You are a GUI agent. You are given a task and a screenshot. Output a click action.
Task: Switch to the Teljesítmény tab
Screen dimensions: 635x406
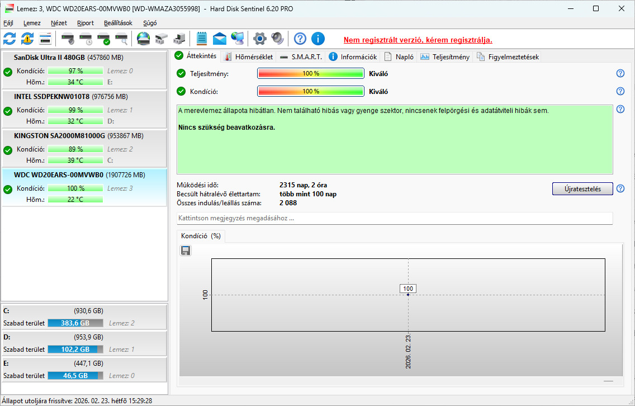click(x=445, y=56)
